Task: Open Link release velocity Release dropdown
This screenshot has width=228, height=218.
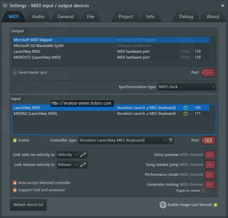Action: 68,165
